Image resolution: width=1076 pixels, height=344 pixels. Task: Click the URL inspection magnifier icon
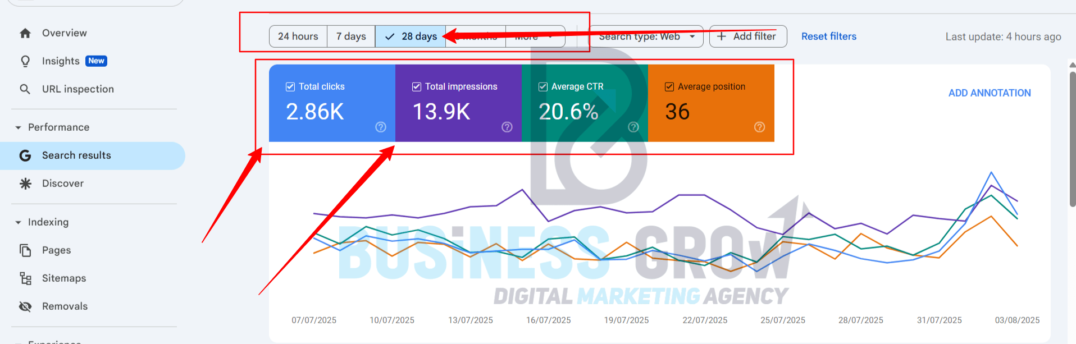coord(25,89)
